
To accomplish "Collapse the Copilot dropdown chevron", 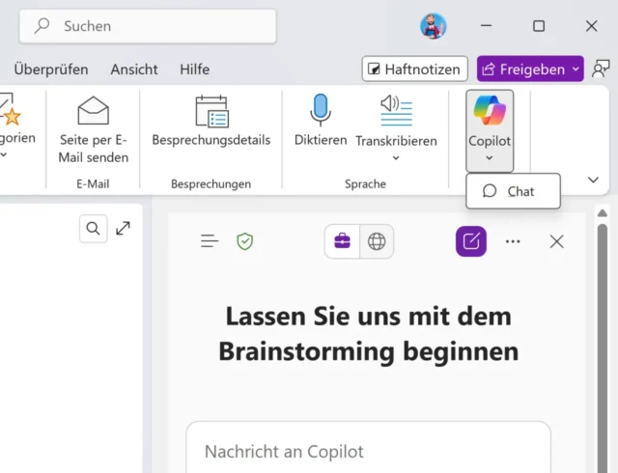I will [x=490, y=158].
